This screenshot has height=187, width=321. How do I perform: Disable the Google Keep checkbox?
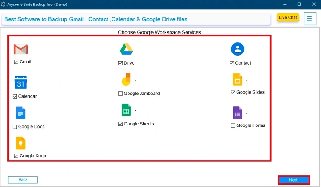[x=16, y=156]
